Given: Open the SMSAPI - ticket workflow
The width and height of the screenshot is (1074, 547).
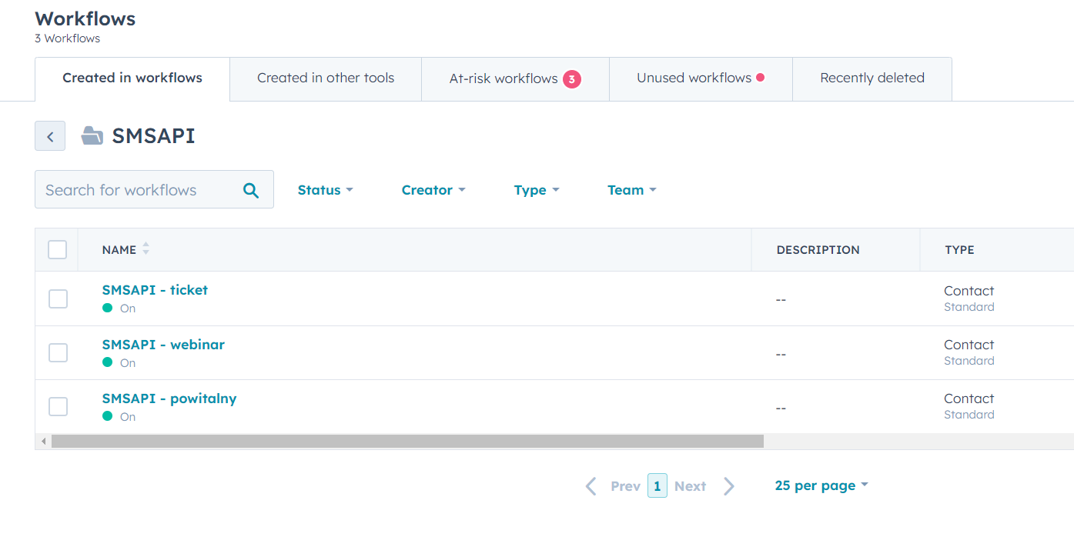Looking at the screenshot, I should (155, 290).
